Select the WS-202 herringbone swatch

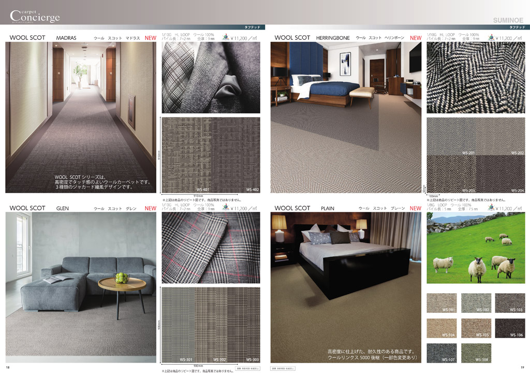coord(500,136)
